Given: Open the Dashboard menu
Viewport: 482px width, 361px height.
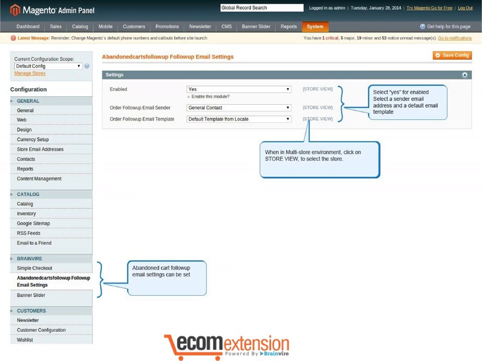Looking at the screenshot, I should tap(28, 27).
